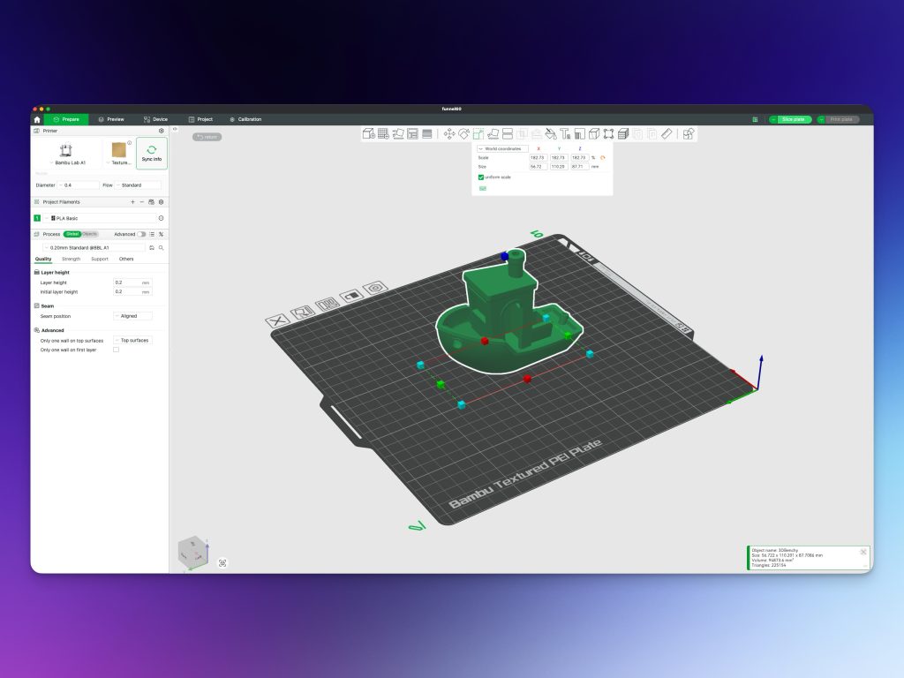Viewport: 904px width, 678px height.
Task: Open the Seam position Aligned dropdown
Action: [x=132, y=315]
